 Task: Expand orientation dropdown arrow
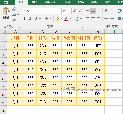pyautogui.click(x=110, y=11)
